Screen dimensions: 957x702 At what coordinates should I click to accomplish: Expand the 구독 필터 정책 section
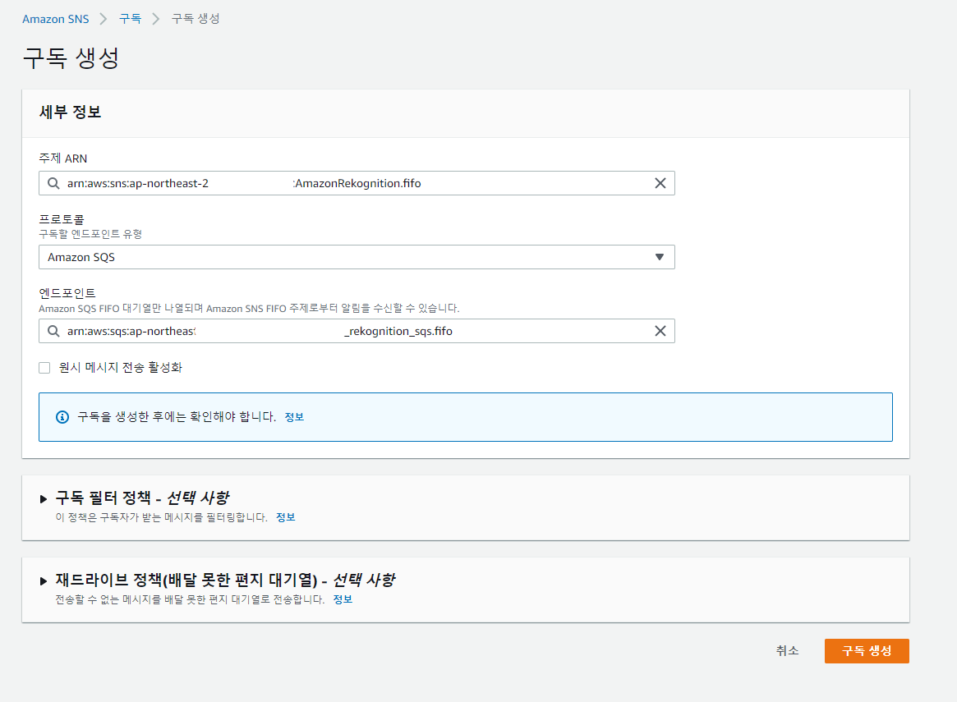44,499
